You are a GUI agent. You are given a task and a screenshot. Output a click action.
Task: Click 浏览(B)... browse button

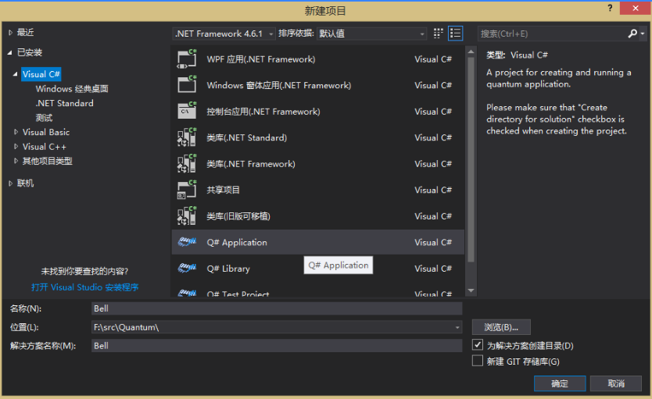point(501,327)
